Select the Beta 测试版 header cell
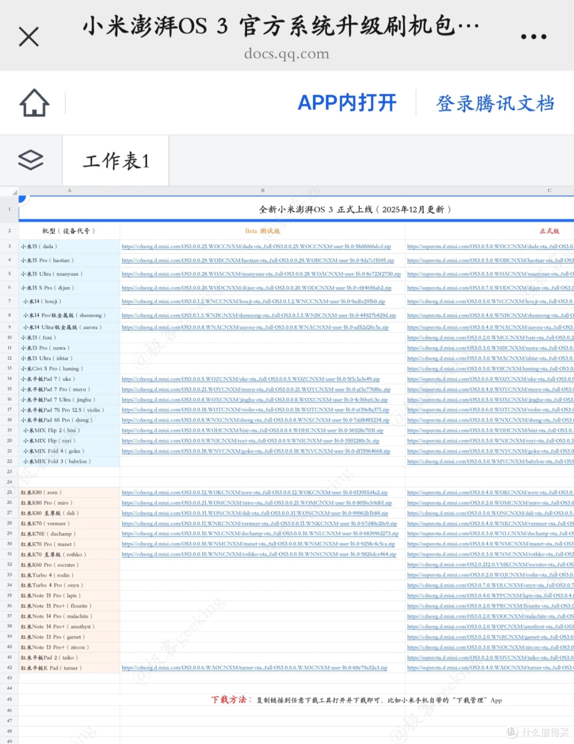Viewport: 574px width, 744px height. click(263, 231)
